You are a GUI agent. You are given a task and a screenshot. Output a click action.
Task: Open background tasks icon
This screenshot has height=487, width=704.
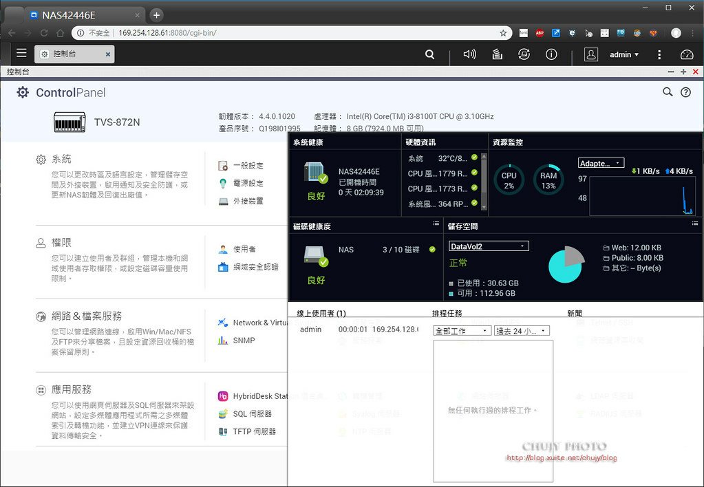click(497, 54)
